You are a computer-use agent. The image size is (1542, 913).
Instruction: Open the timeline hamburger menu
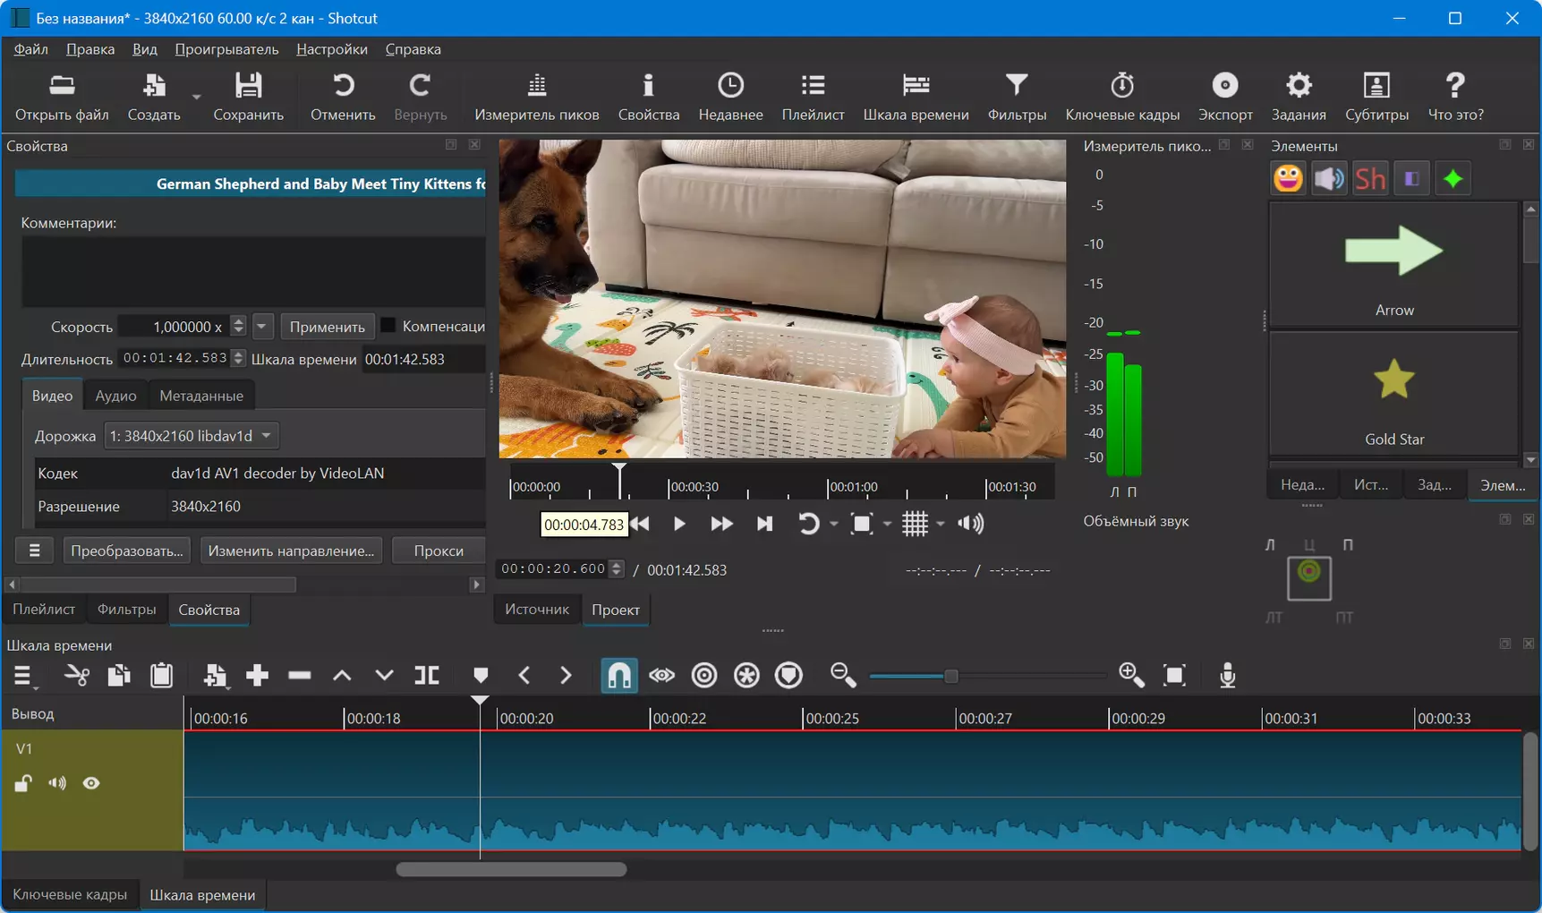click(x=23, y=676)
